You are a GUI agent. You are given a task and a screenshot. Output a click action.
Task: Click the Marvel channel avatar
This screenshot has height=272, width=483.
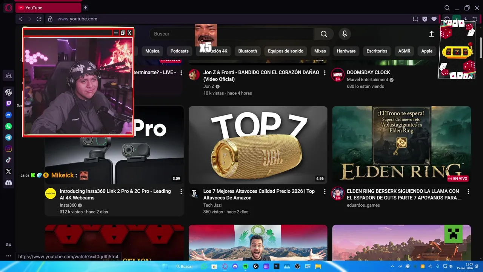338,75
